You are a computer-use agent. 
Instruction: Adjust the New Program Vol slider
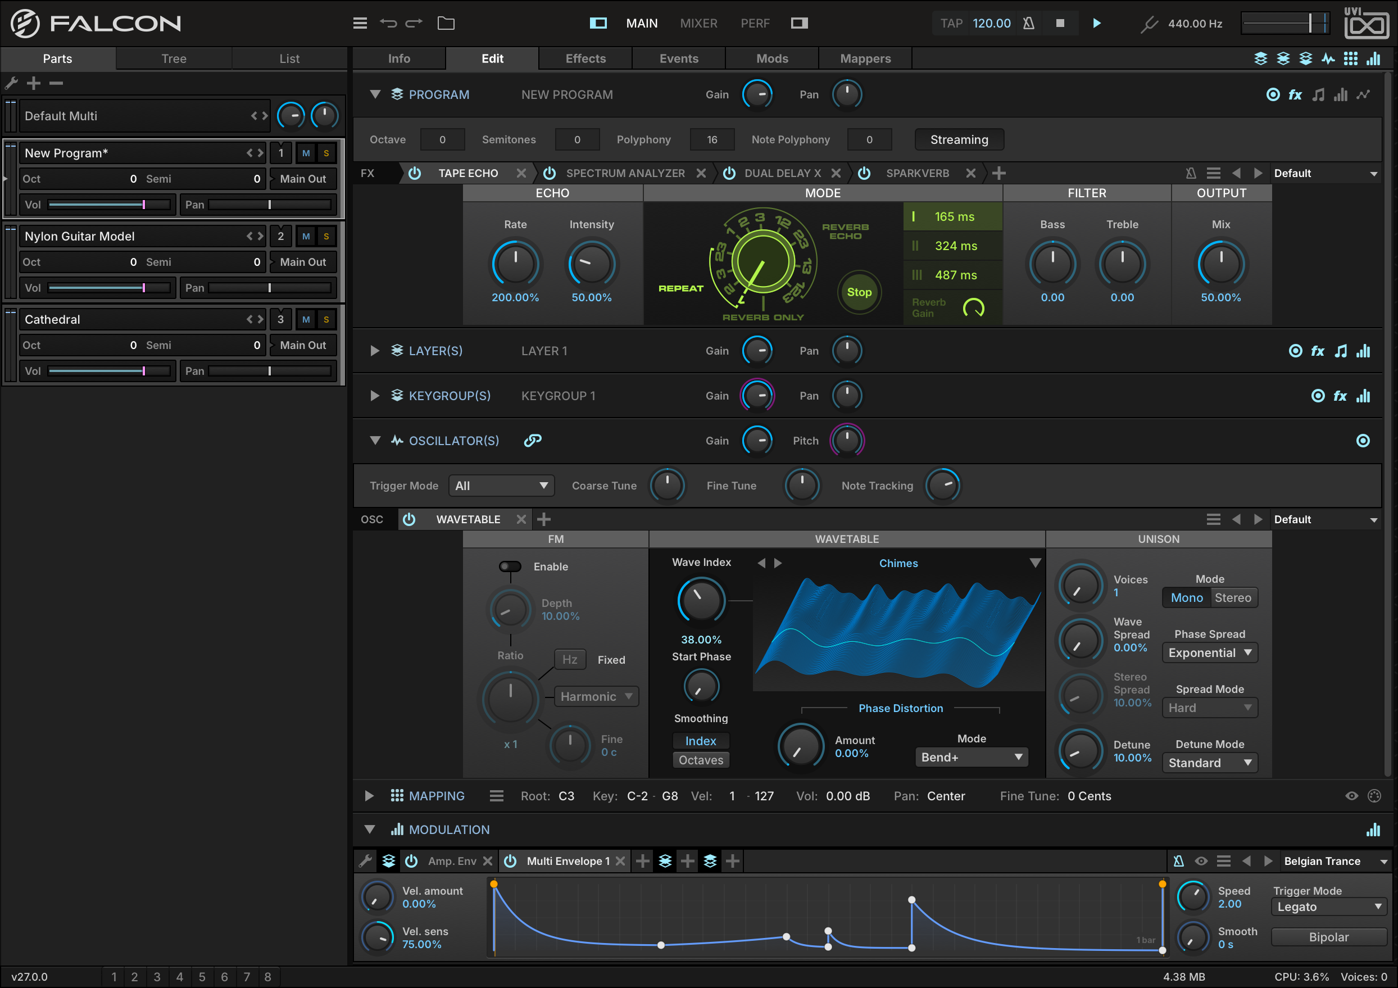pos(109,205)
